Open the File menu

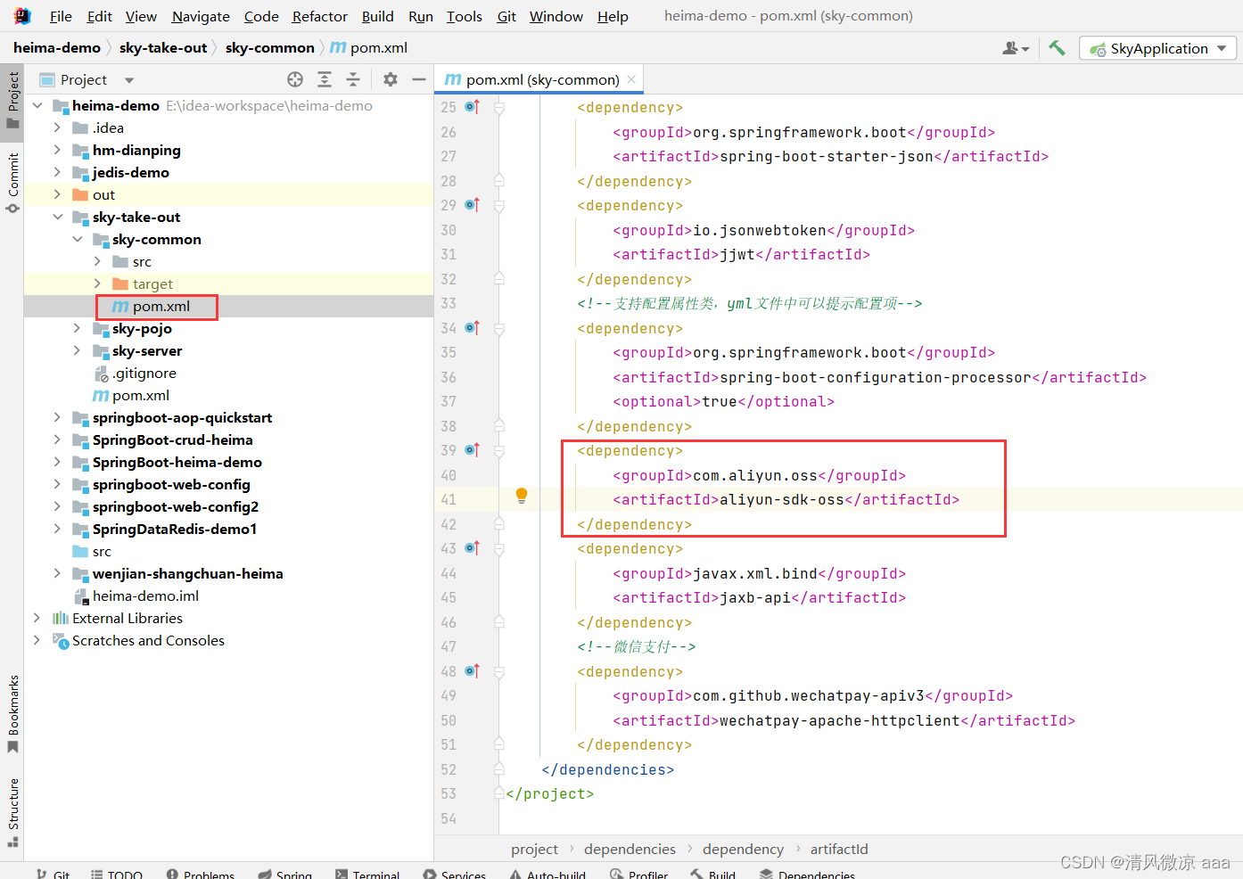(x=61, y=16)
